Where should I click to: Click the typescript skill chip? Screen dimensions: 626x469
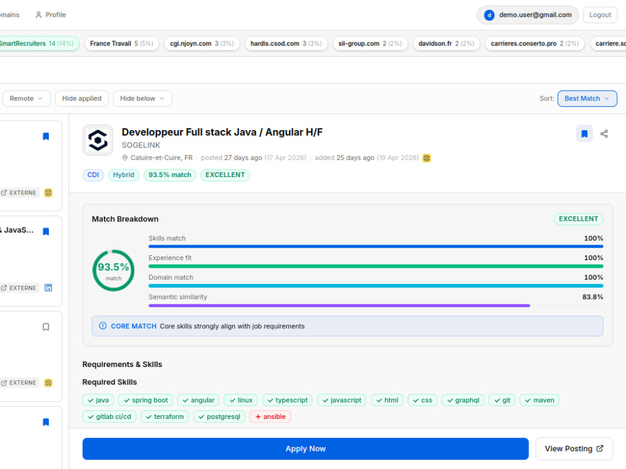pos(287,400)
